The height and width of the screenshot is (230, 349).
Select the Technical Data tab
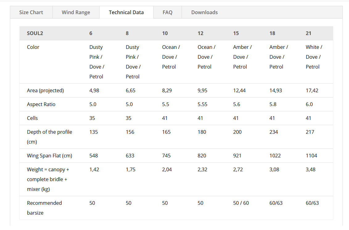pyautogui.click(x=126, y=12)
